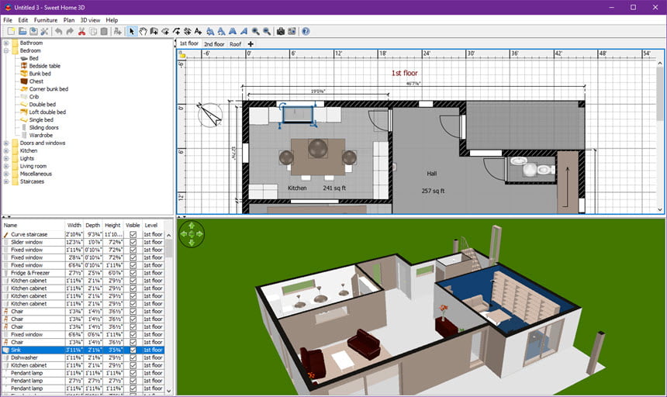This screenshot has height=397, width=667.
Task: Expand the Staircases category
Action: (x=6, y=181)
